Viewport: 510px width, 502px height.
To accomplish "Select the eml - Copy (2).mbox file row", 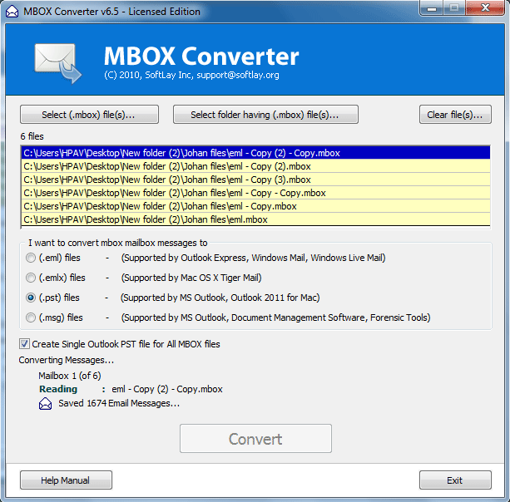I will click(x=166, y=166).
